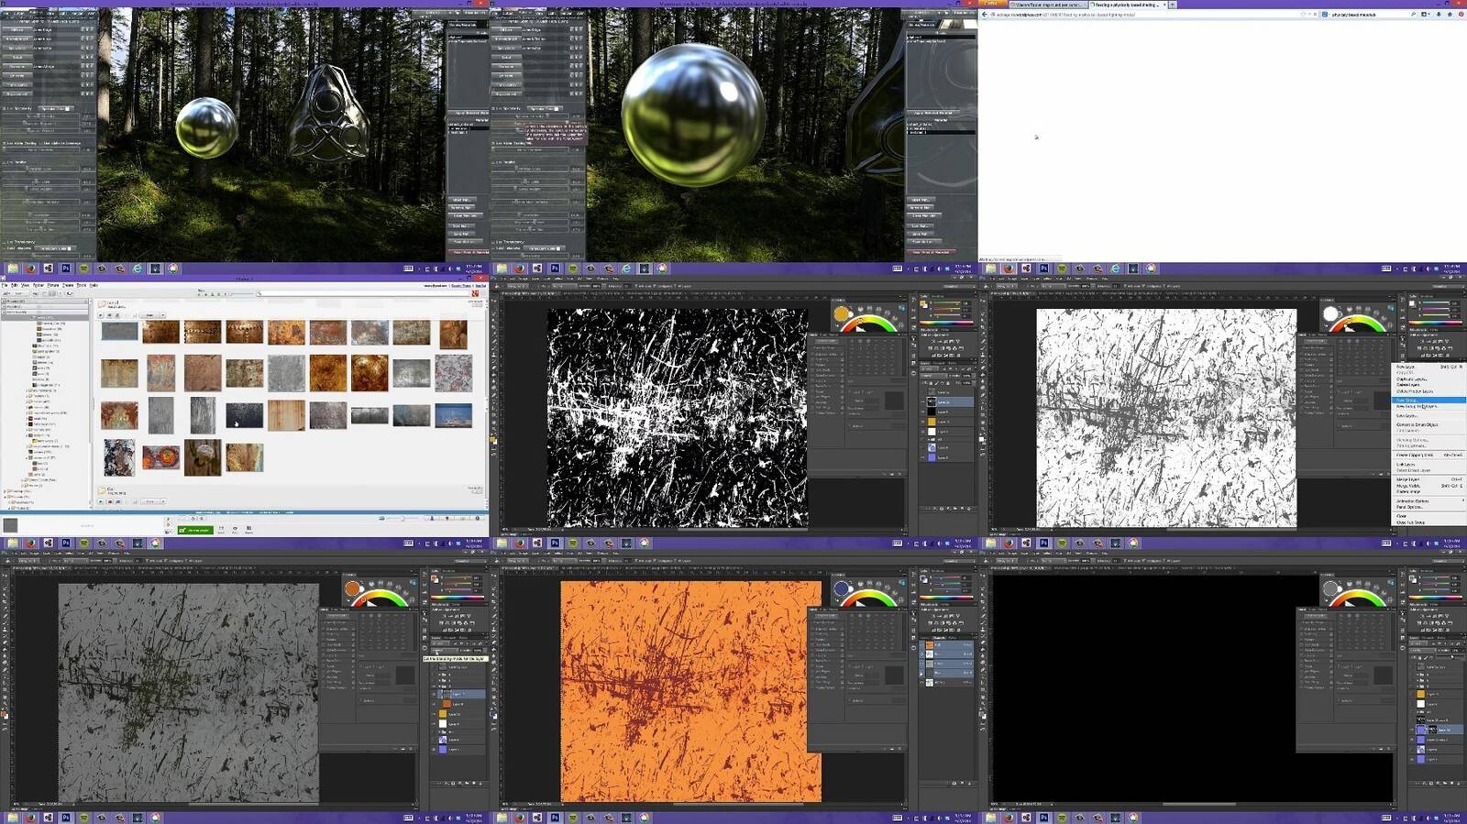The width and height of the screenshot is (1467, 824).
Task: Click Picasa's search box
Action: [364, 294]
